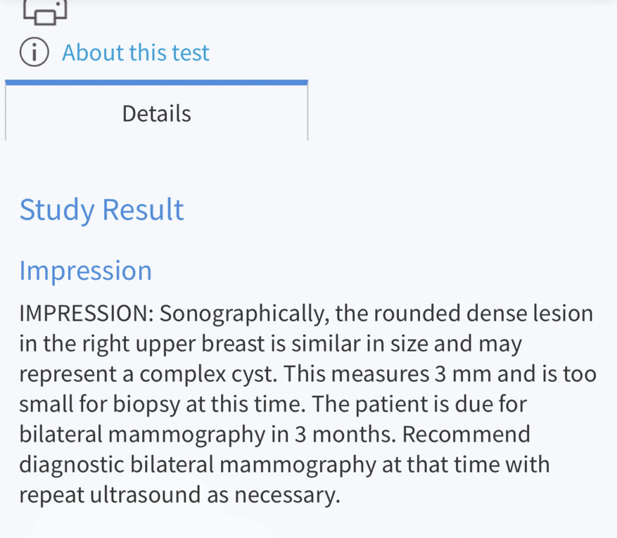Screen dimensions: 617x538
Task: Click the Study Result heading
Action: coord(101,210)
